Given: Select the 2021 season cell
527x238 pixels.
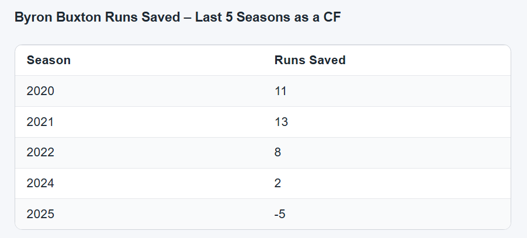Looking at the screenshot, I should coord(40,122).
